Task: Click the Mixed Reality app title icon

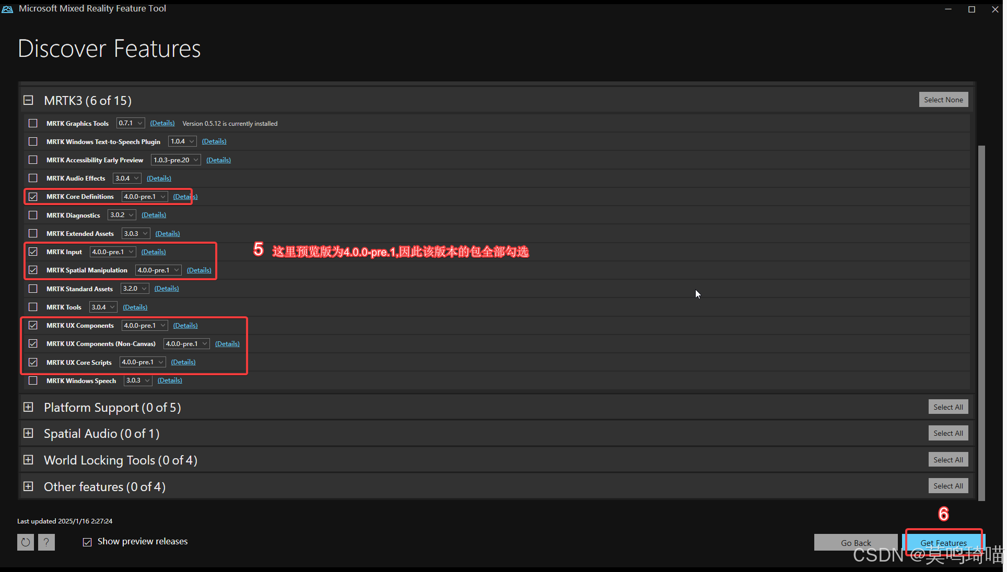Action: pyautogui.click(x=7, y=9)
